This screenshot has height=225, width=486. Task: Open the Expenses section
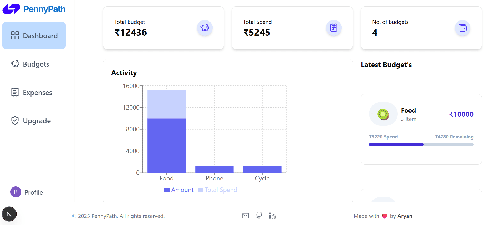tap(32, 93)
